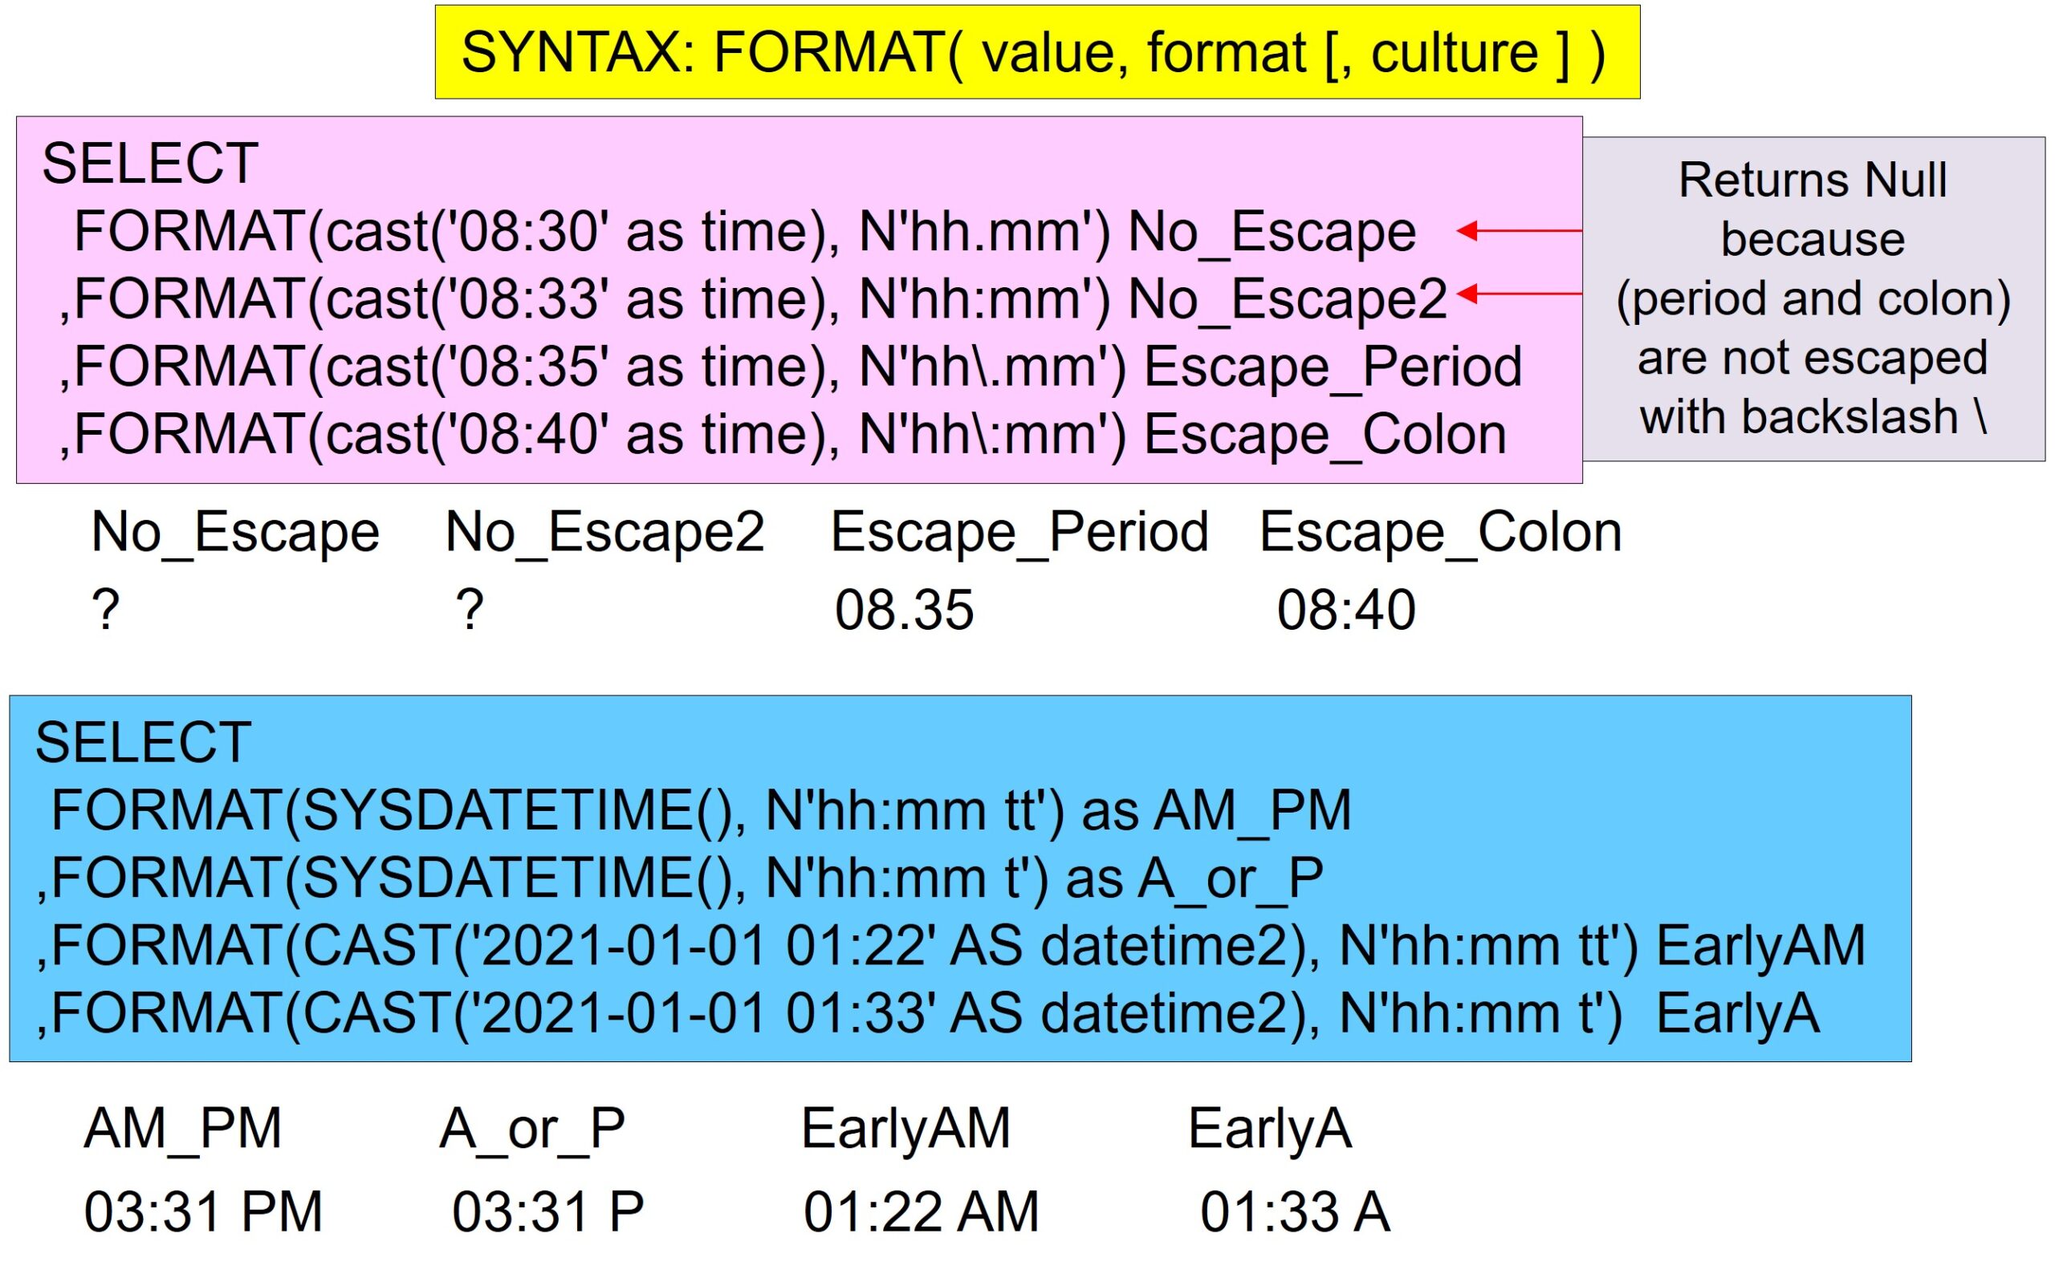Click the Escape_Period alias in pink code
This screenshot has width=2055, height=1278.
(x=1332, y=366)
